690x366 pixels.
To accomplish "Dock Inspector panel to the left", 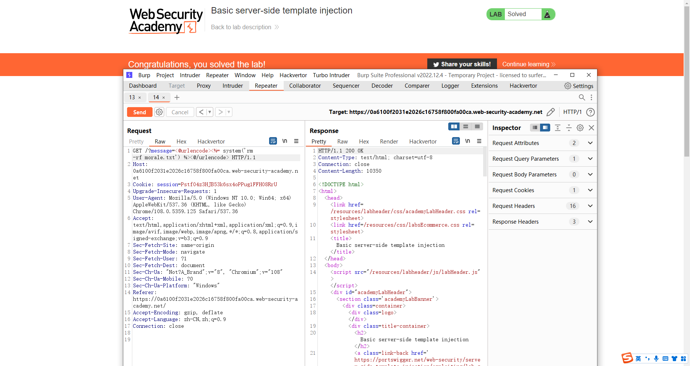I will point(535,128).
